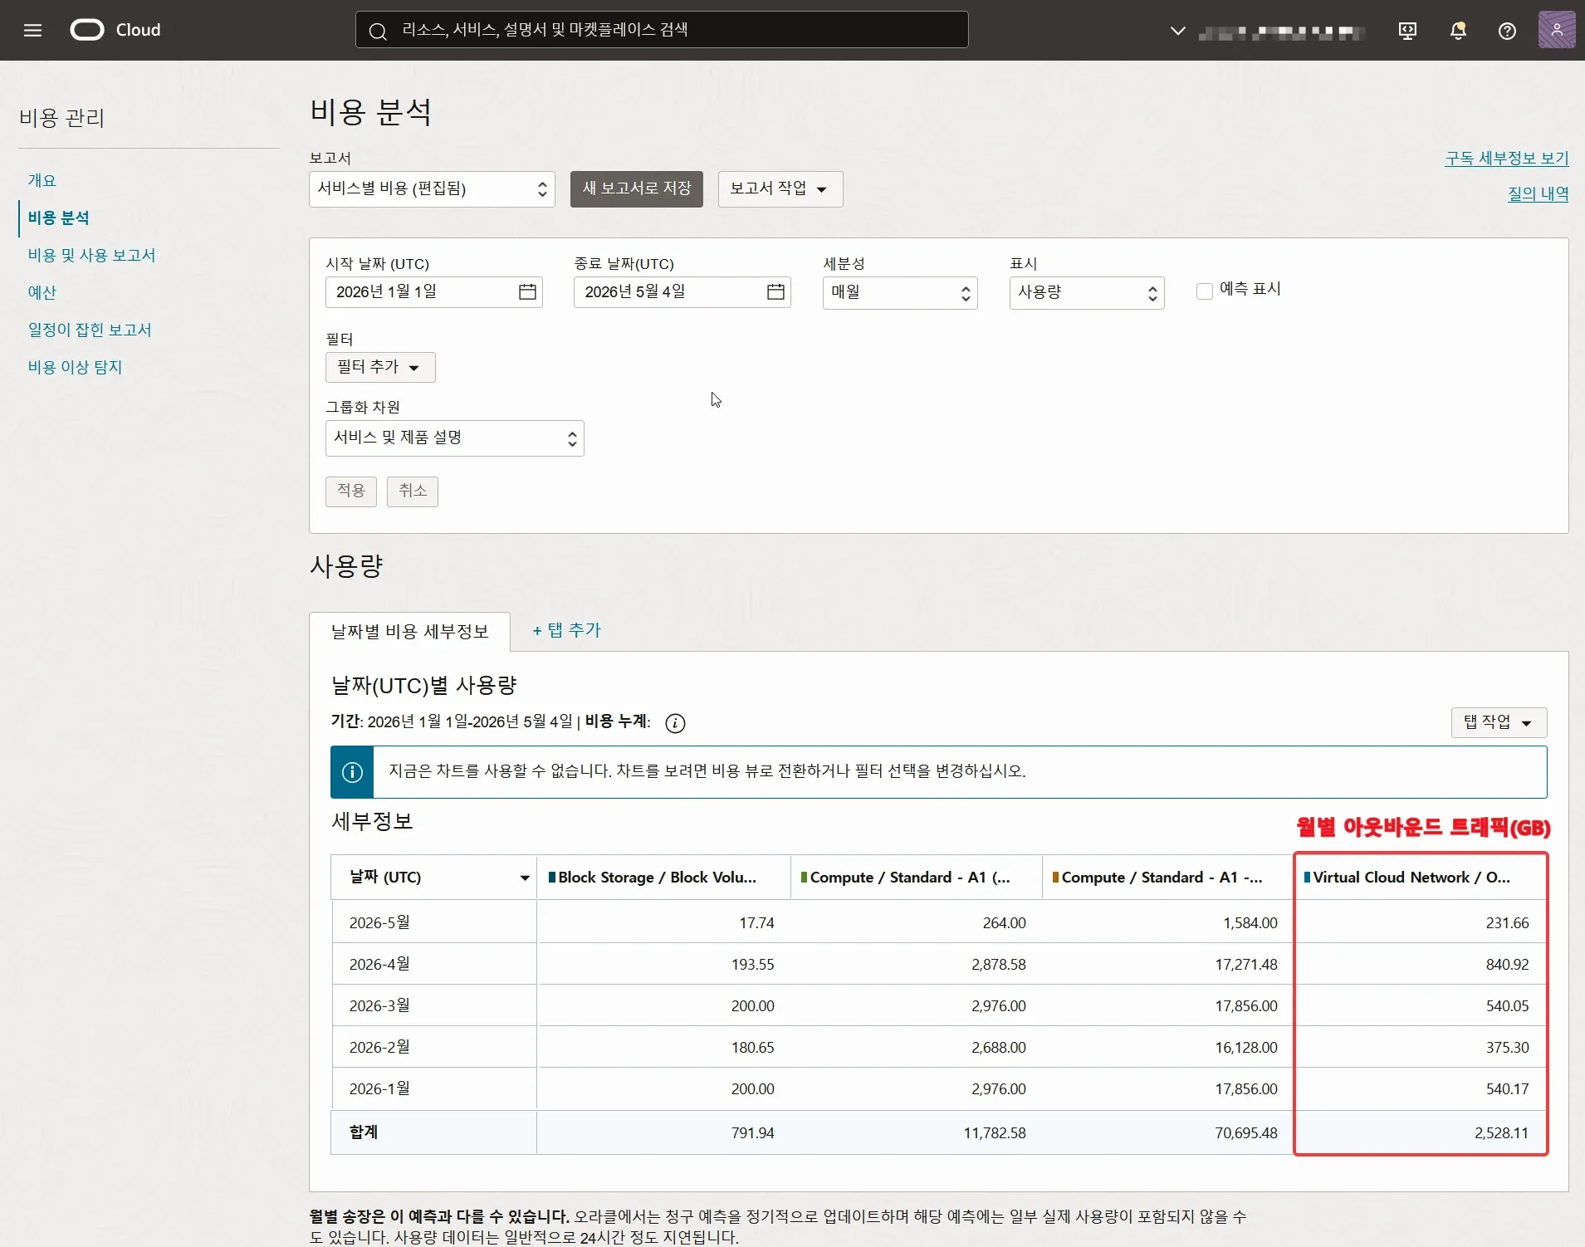Toggle the forecast display checkbox
The height and width of the screenshot is (1247, 1585).
pos(1204,291)
